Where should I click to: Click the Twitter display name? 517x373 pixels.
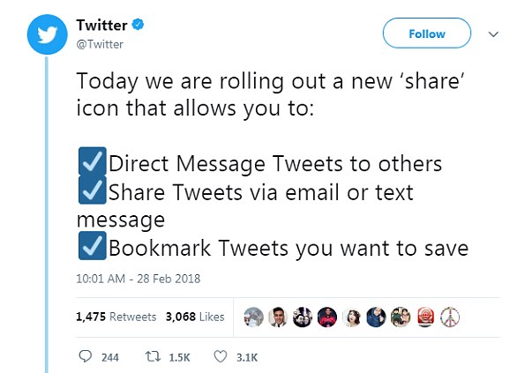[x=101, y=25]
